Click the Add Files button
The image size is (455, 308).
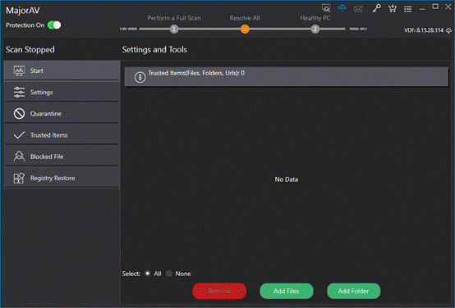pos(287,291)
